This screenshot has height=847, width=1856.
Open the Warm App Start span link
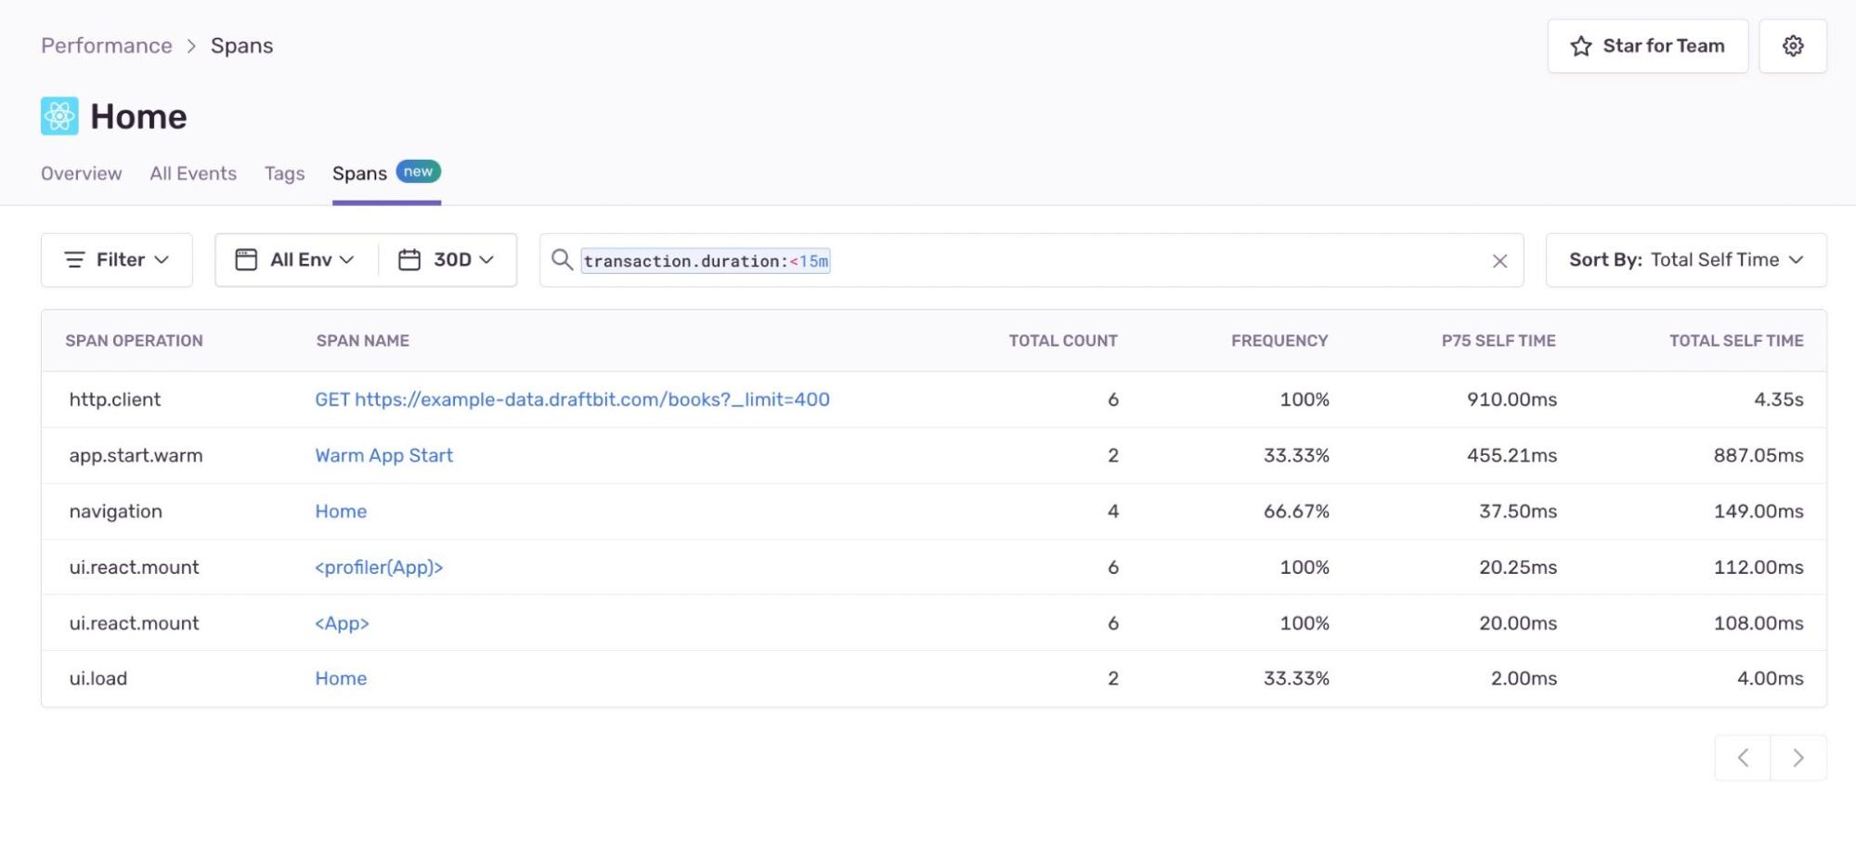[383, 455]
